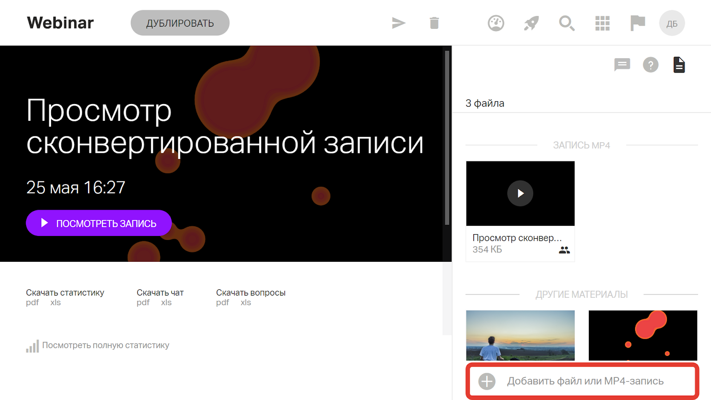The image size is (711, 400).
Task: Click the webinar title Просмотр сконвертированной записи
Action: click(x=225, y=127)
